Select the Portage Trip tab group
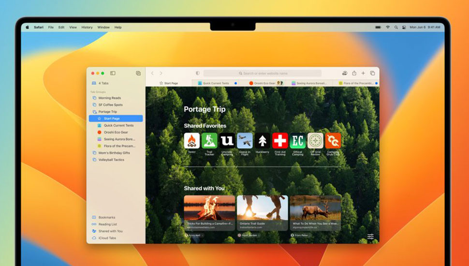The width and height of the screenshot is (469, 266). (x=116, y=112)
